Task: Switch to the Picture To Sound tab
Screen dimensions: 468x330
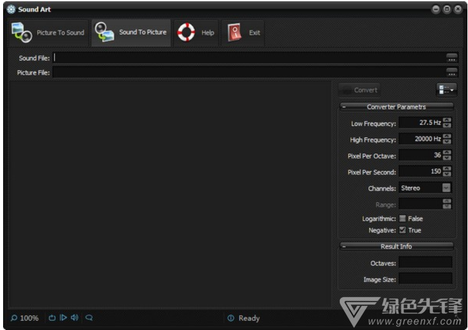Action: click(x=49, y=33)
